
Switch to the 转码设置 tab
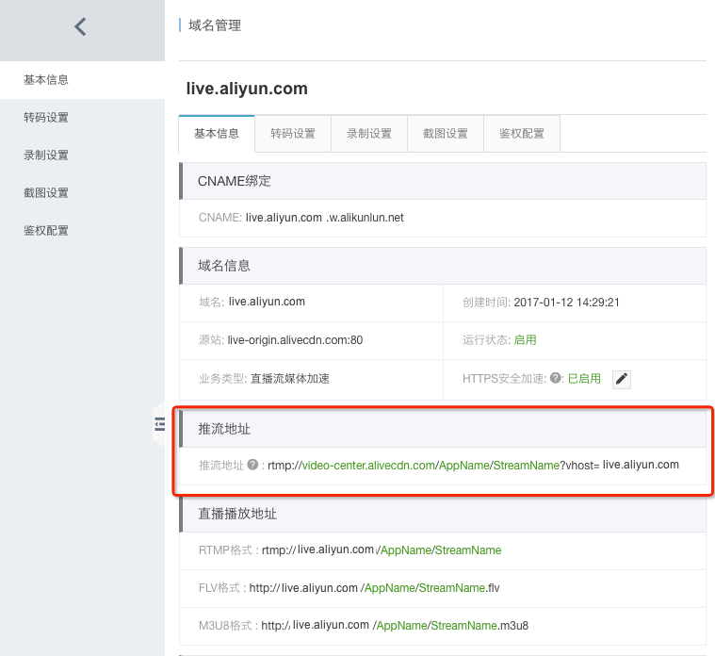(293, 134)
